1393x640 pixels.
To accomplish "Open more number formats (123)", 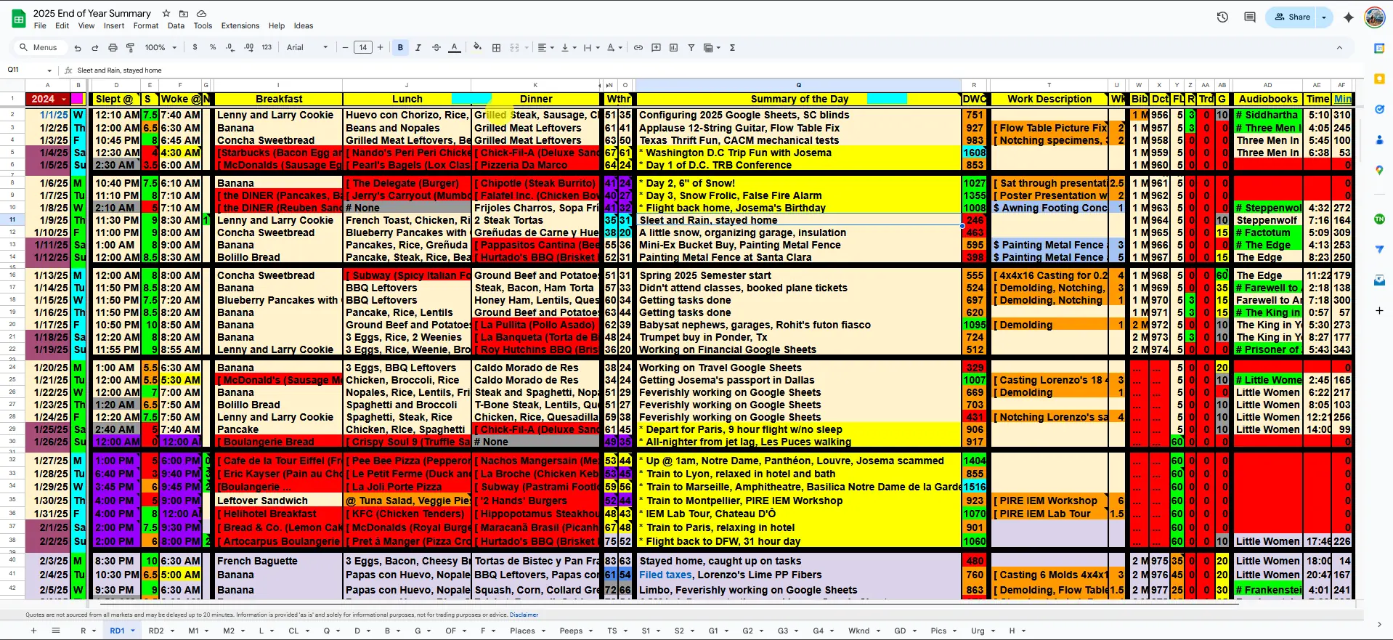I will click(x=267, y=48).
